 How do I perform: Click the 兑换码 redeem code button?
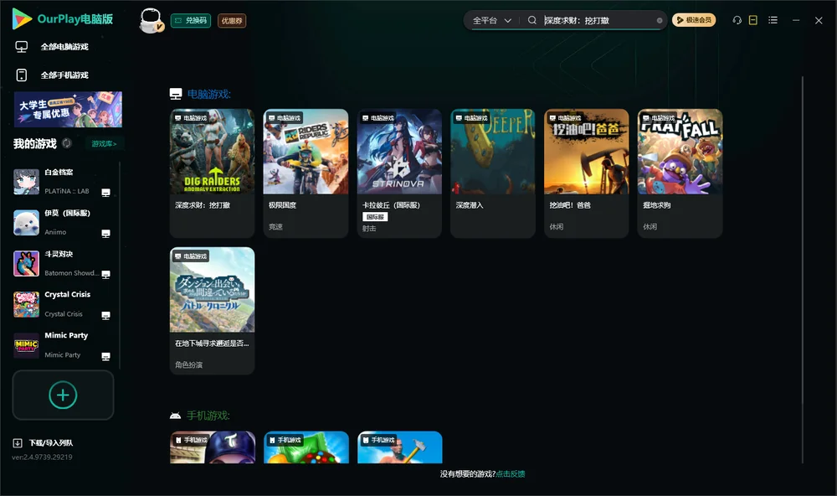pos(191,21)
